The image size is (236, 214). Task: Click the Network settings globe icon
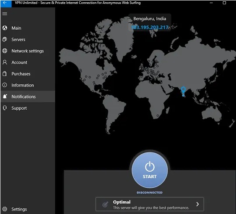tap(5, 51)
